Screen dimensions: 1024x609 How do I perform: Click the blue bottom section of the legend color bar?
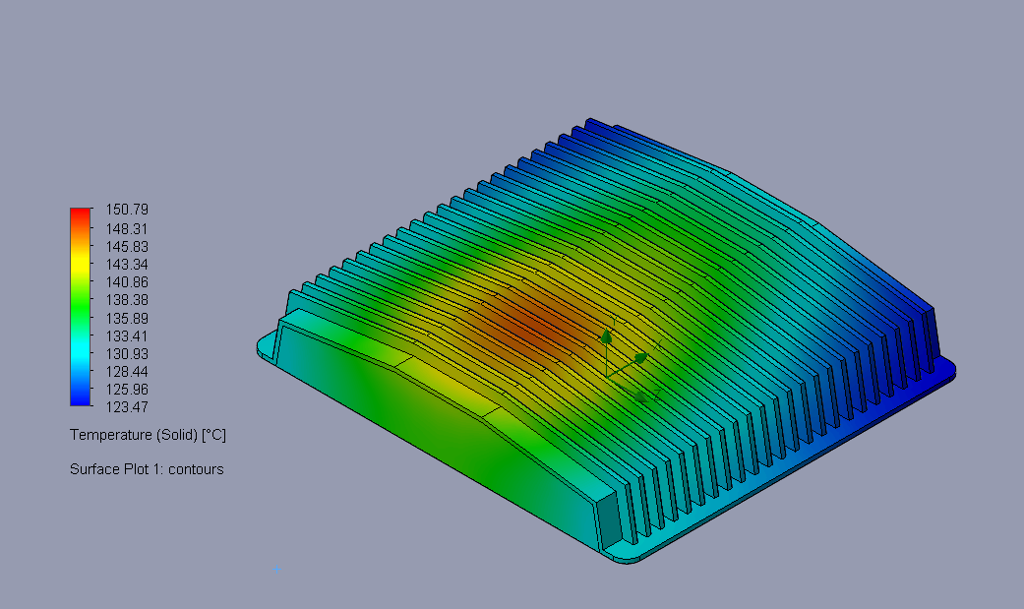pos(81,396)
